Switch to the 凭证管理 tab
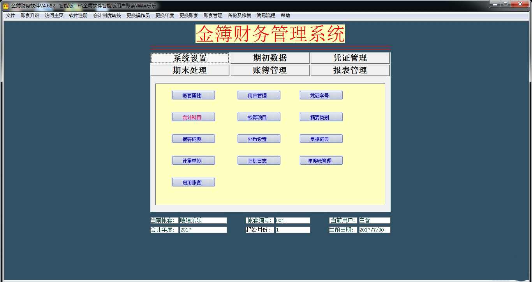Screen dimensions: 532x282 point(350,58)
